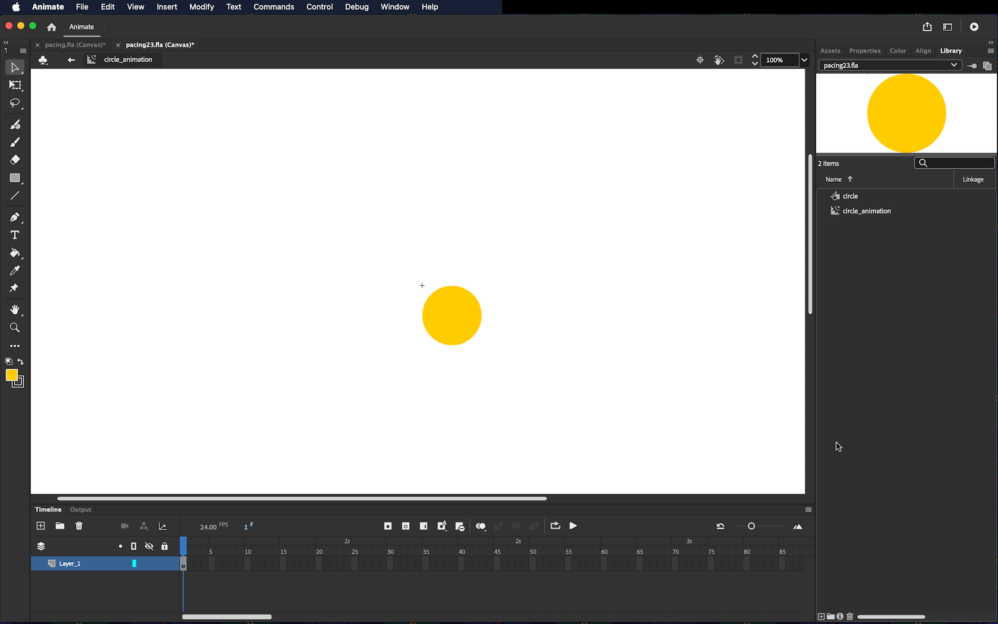Play the timeline animation
Screen dimensions: 998x624
573,526
